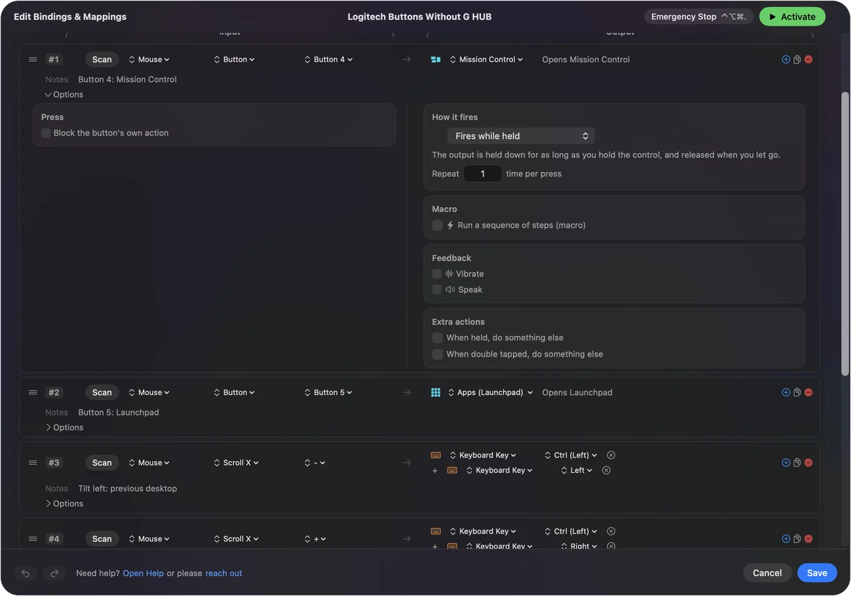Image resolution: width=851 pixels, height=596 pixels.
Task: Grab the reorder handle of binding #2
Action: tap(33, 392)
